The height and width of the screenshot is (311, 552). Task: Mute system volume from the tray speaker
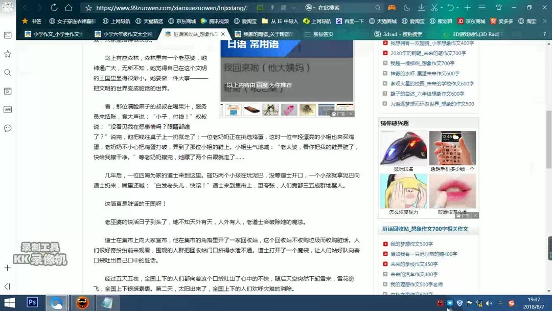(x=489, y=303)
